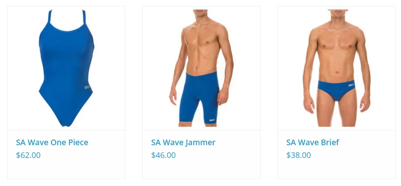The image size is (401, 186).
Task: Select the $38.00 price text
Action: click(x=298, y=155)
